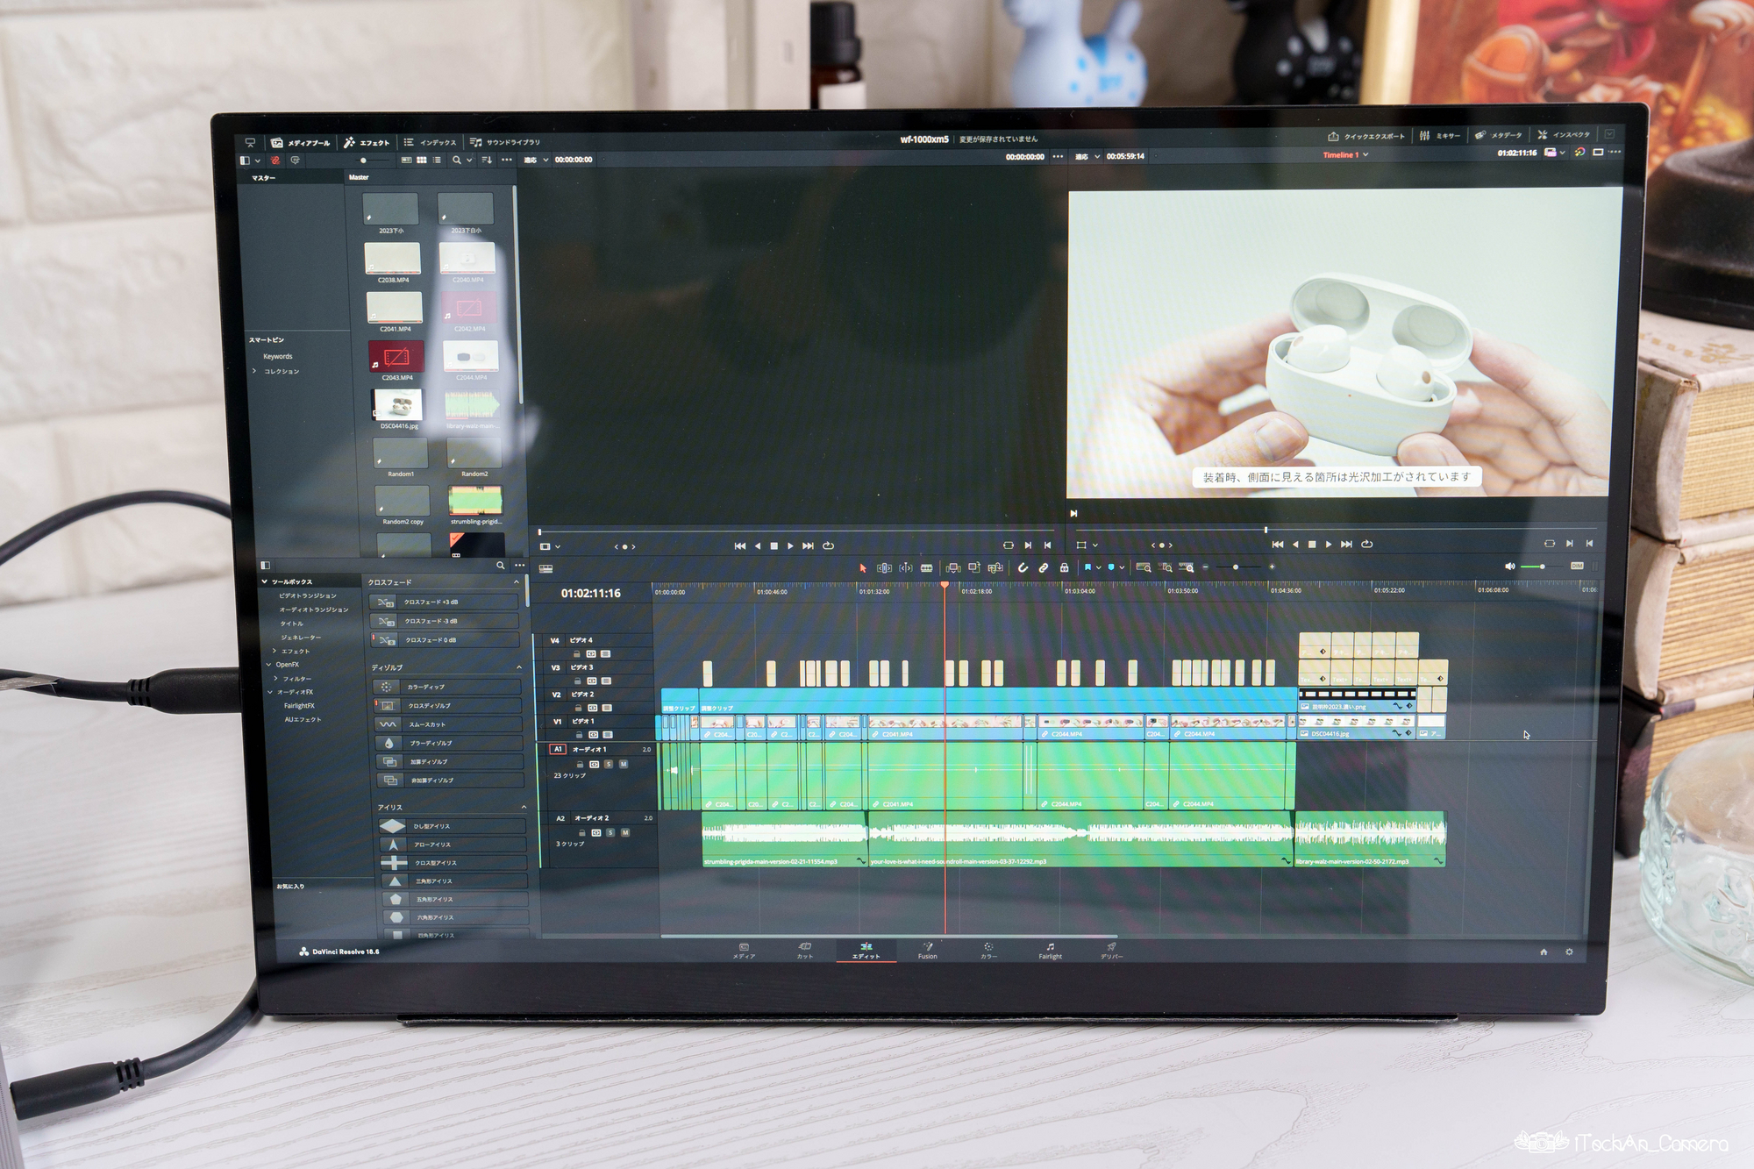Open the サウンドライブラリ panel tab
This screenshot has height=1169, width=1754.
tap(505, 142)
